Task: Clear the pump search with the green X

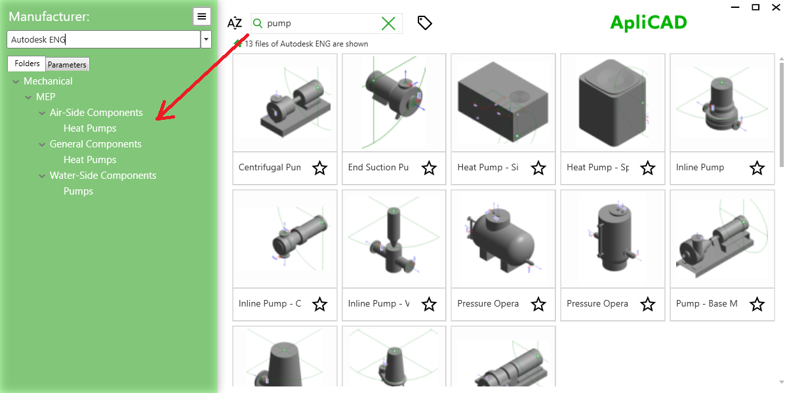Action: [x=388, y=22]
